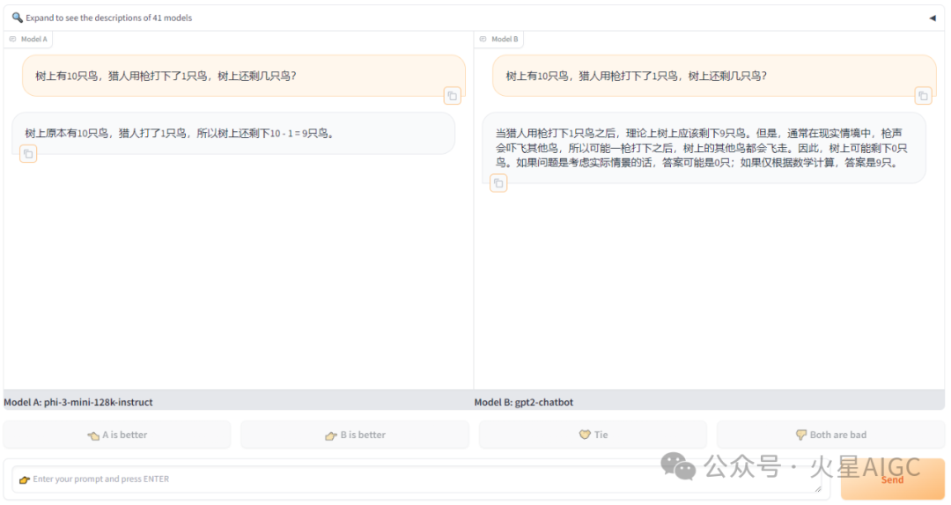
Task: Click the Model B label tag
Action: pyautogui.click(x=499, y=40)
